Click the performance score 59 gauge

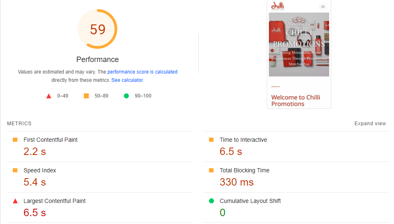click(x=97, y=29)
